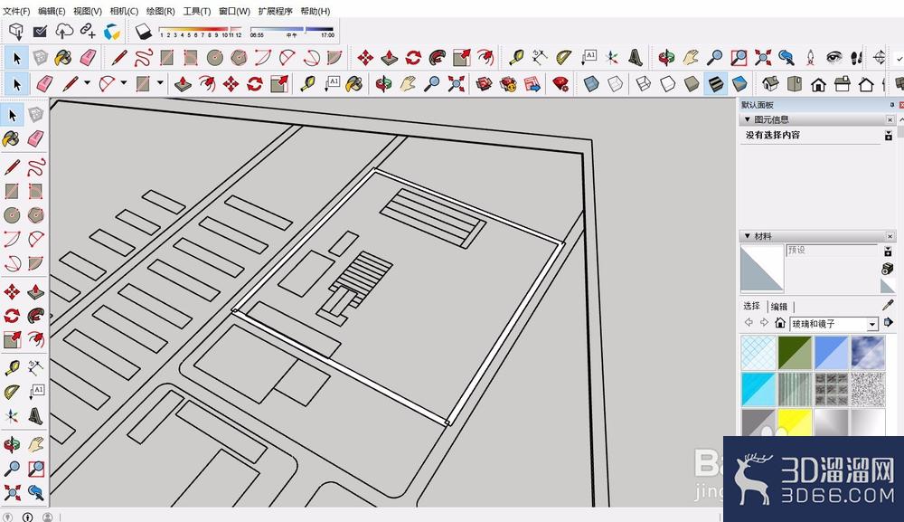
Task: Switch to Iso view house icon
Action: click(770, 84)
